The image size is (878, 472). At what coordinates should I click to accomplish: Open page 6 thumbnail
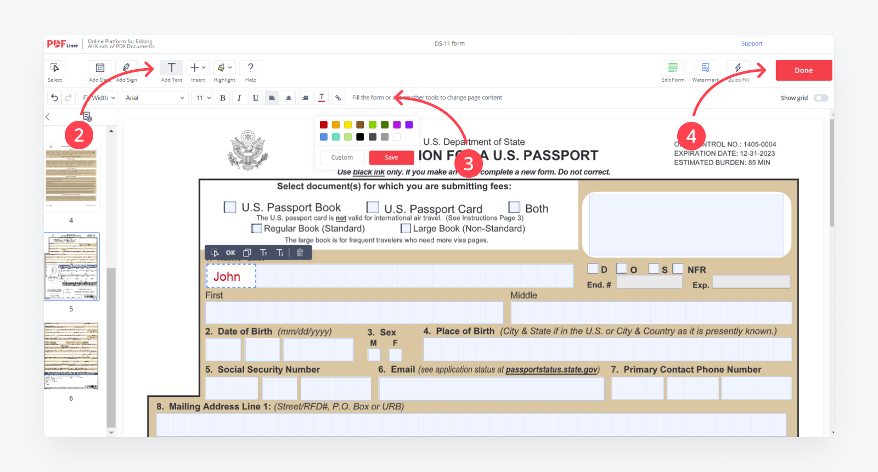(71, 356)
